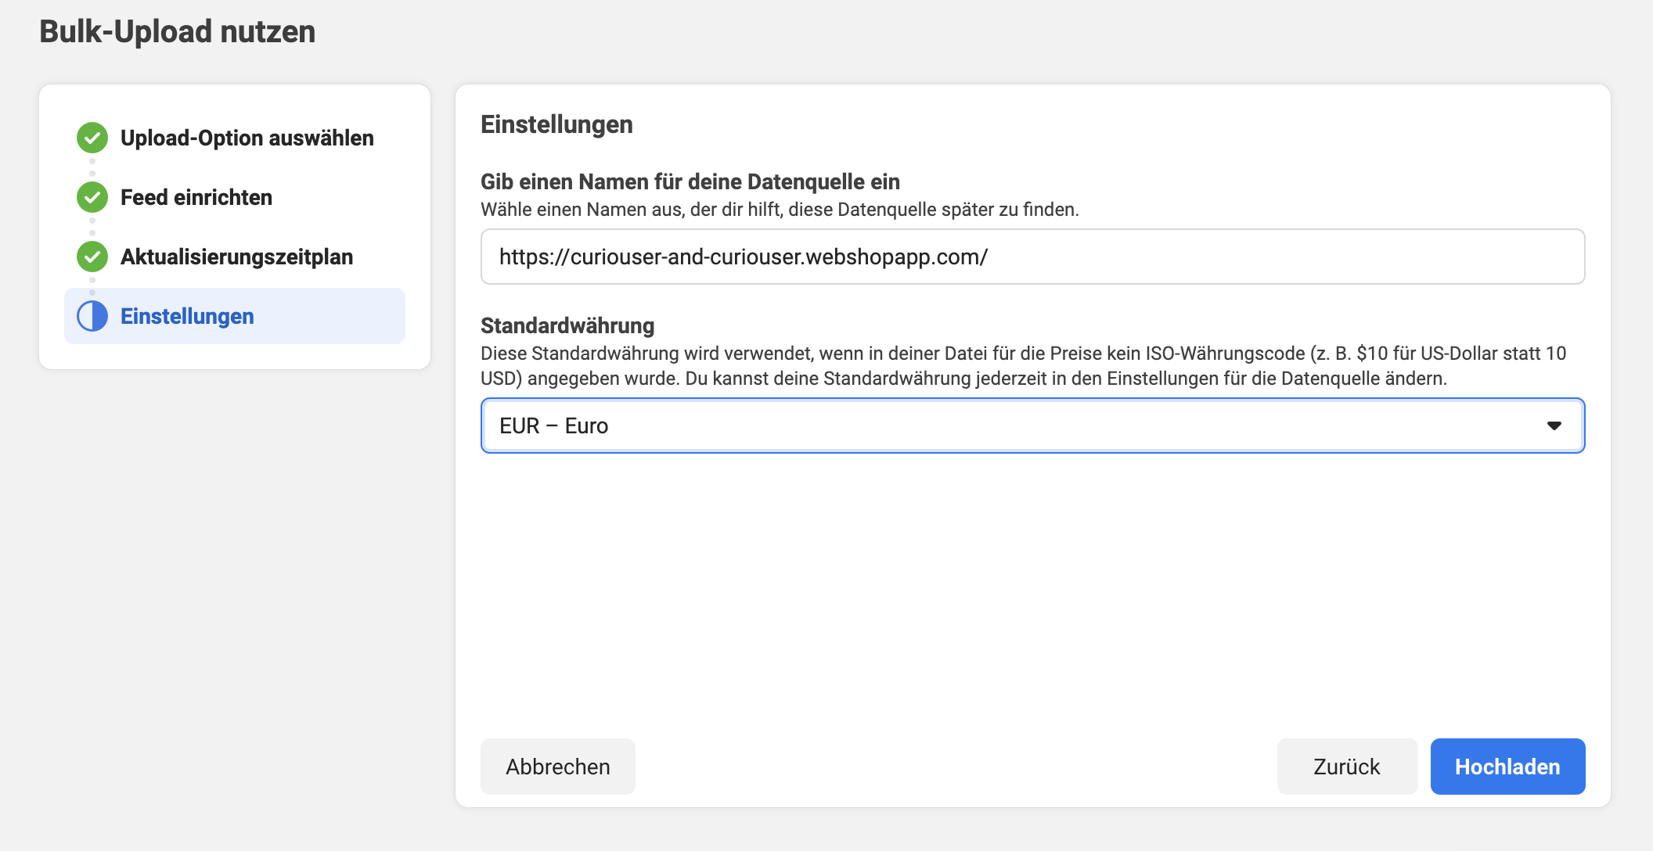Select the Einstellungen step in sidebar
This screenshot has width=1653, height=851.
click(235, 316)
